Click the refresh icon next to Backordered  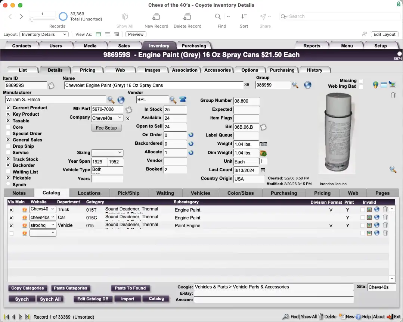[x=191, y=144]
